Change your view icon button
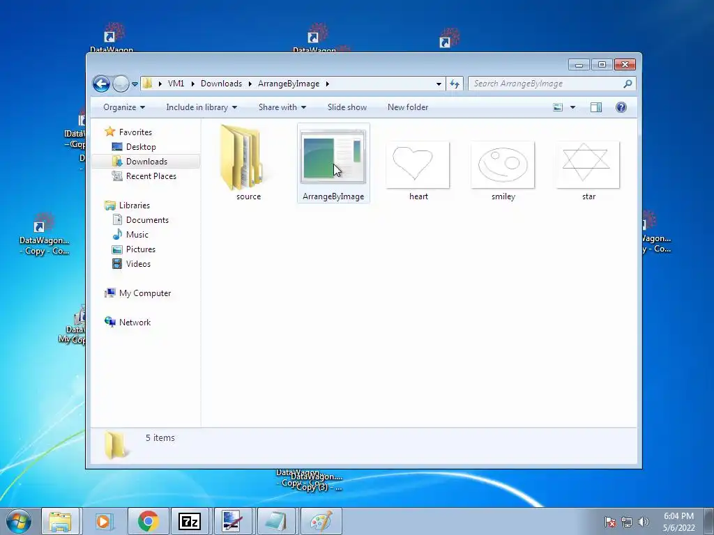Viewport: 714px width, 535px height. click(558, 107)
